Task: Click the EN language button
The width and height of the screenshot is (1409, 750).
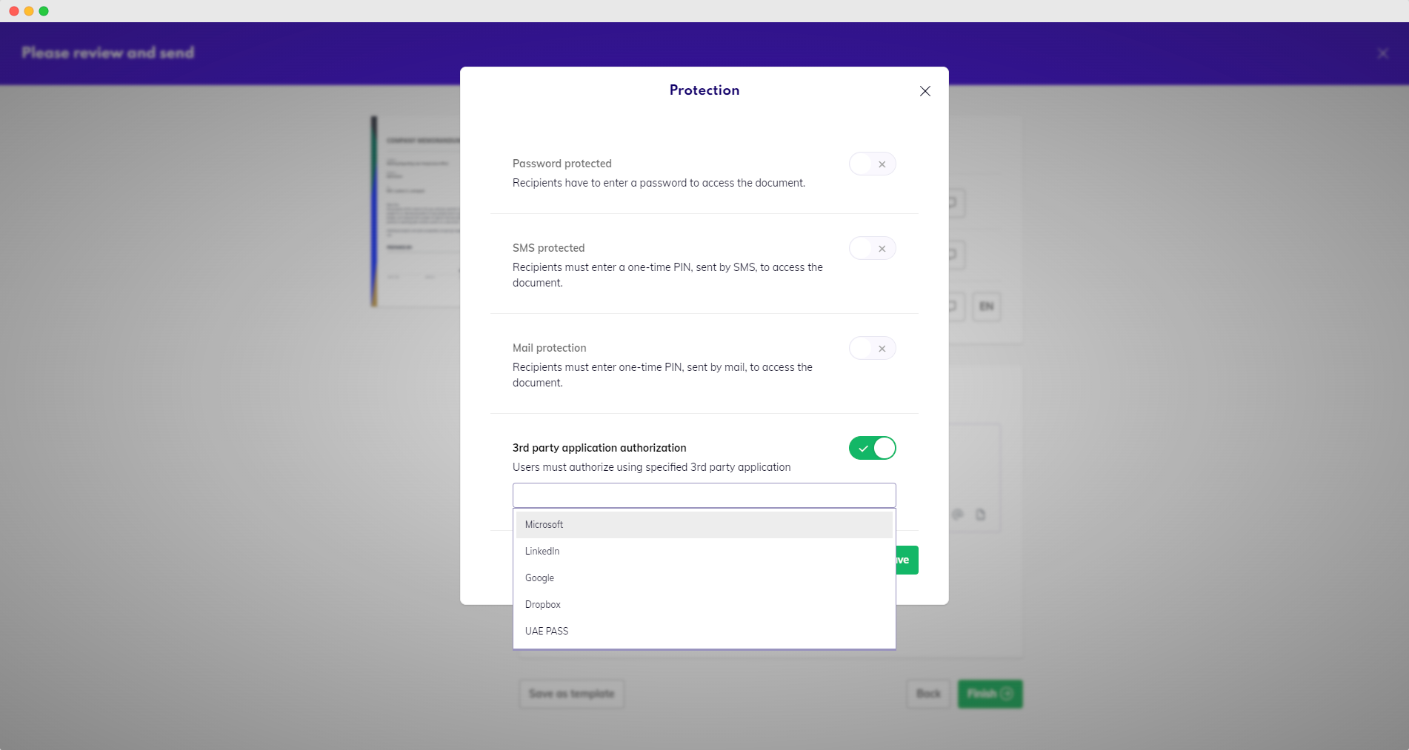Action: 986,307
